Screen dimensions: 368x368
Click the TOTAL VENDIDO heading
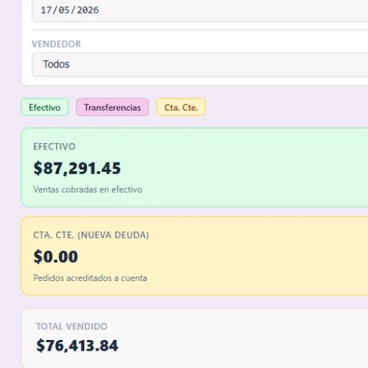[72, 326]
